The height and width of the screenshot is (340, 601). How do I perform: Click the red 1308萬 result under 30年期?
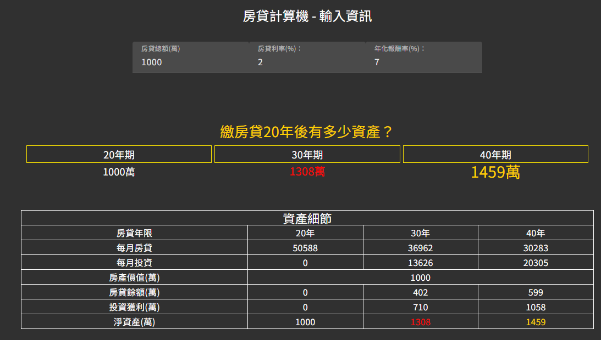click(307, 172)
